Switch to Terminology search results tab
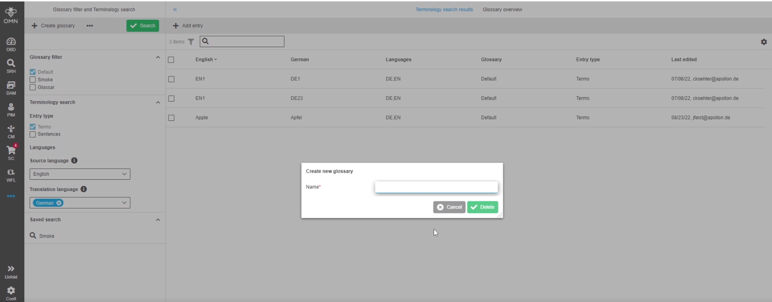Image resolution: width=772 pixels, height=302 pixels. (444, 9)
